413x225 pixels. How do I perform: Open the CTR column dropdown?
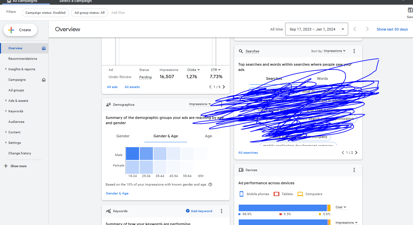(x=216, y=70)
